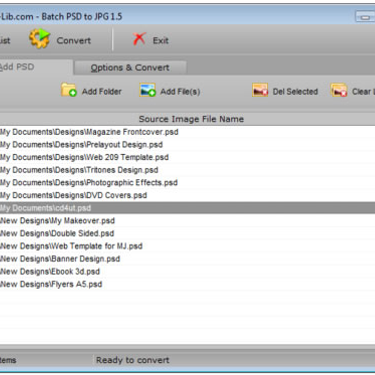Viewport: 375px width, 375px height.
Task: Select the Banner Design.psd file
Action: click(x=60, y=259)
